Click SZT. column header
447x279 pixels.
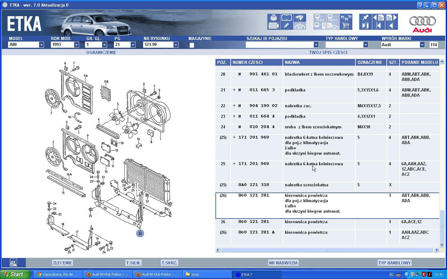[393, 62]
